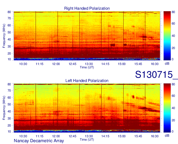Click the '16:30' tick on the bottom plot

point(155,136)
